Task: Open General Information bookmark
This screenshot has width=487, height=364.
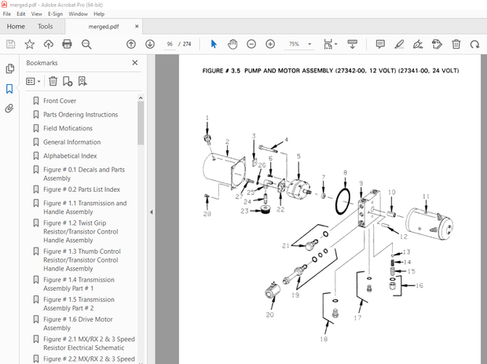Action: 71,142
